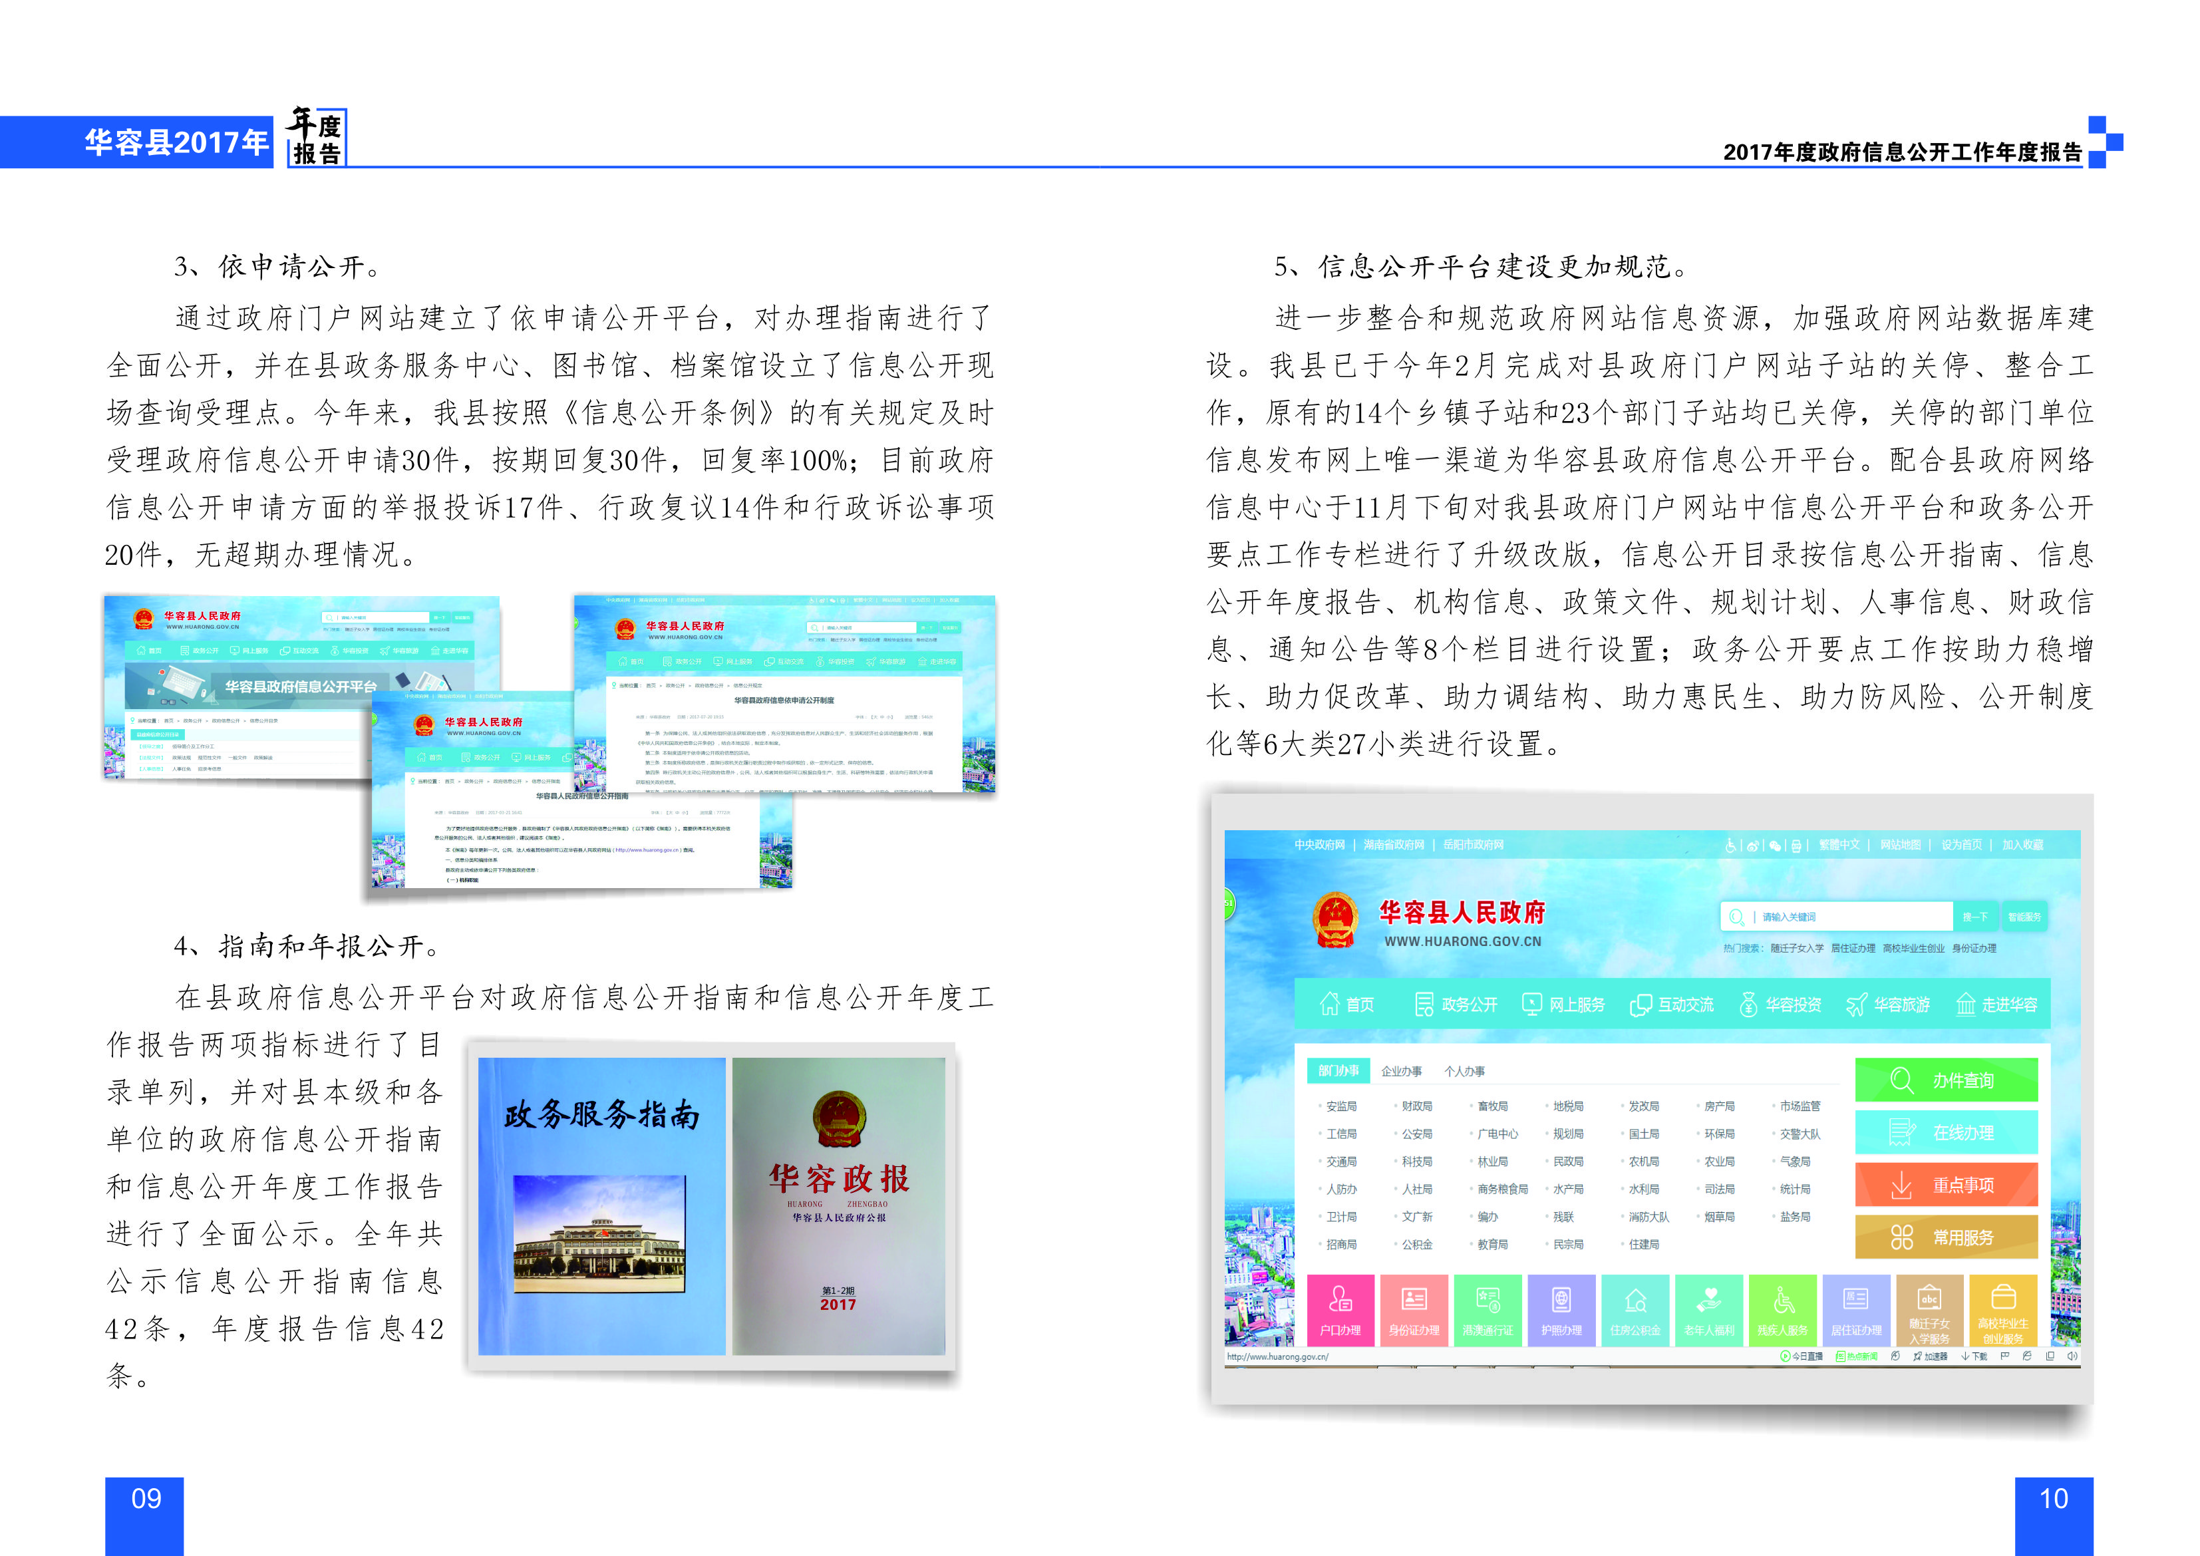Switch to the 企业办事 tab
2200x1556 pixels.
coord(1402,1071)
